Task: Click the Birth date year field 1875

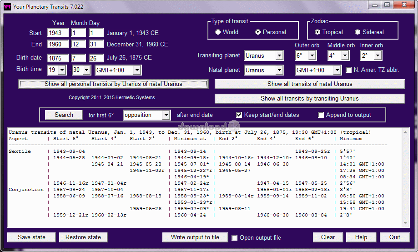Action: click(x=58, y=58)
